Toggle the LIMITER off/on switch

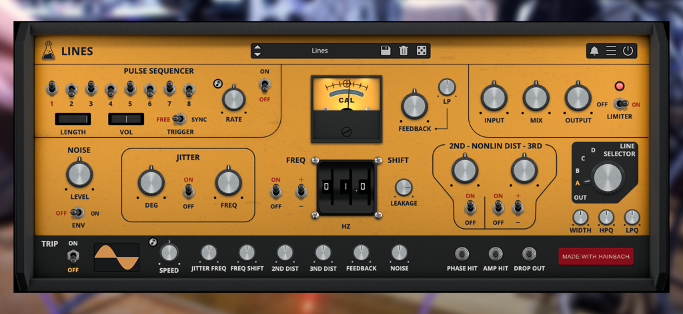[622, 104]
